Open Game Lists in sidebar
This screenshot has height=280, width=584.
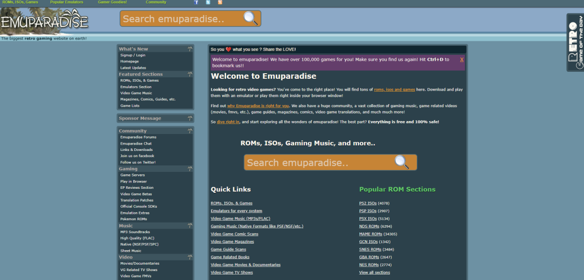pyautogui.click(x=130, y=106)
